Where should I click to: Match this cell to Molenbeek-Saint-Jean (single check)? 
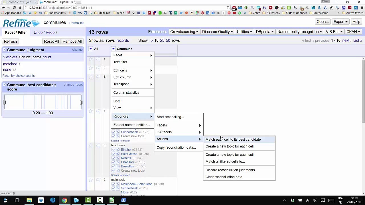coord(113,184)
